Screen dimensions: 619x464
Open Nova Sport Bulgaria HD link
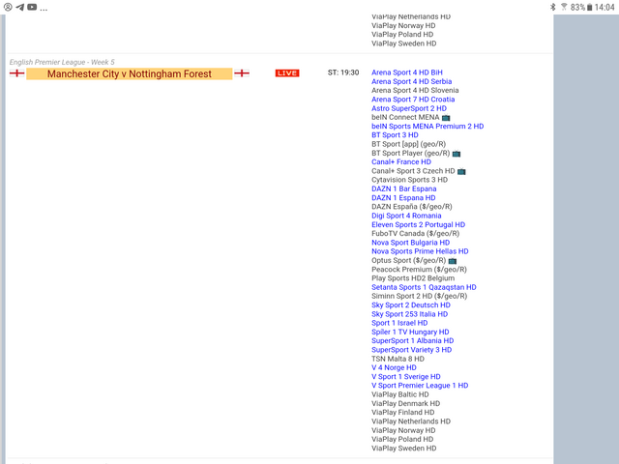[410, 243]
